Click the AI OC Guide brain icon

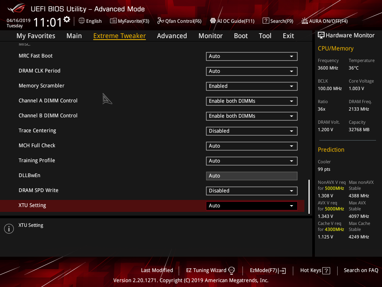(x=213, y=21)
